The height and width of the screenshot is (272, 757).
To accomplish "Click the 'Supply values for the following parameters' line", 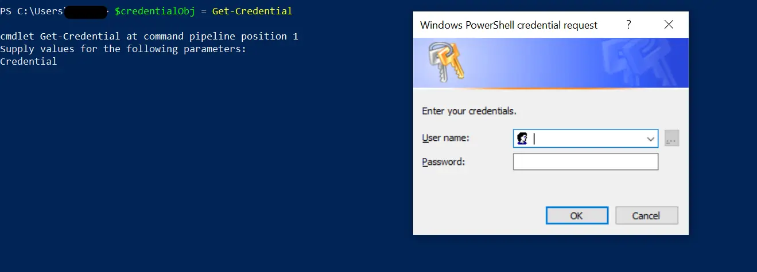I will (x=123, y=49).
